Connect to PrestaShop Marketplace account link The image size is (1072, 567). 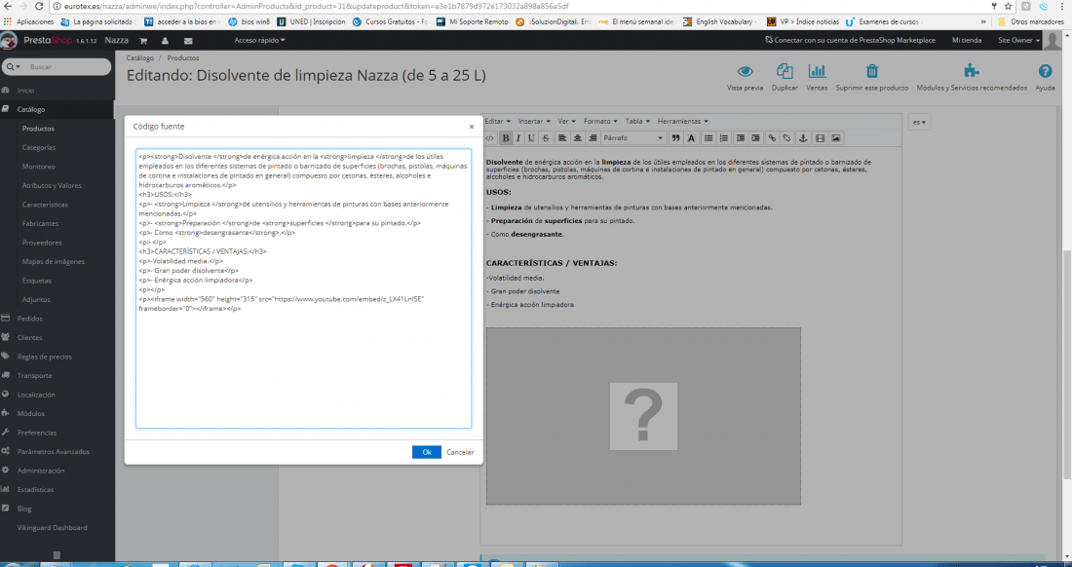click(x=851, y=40)
